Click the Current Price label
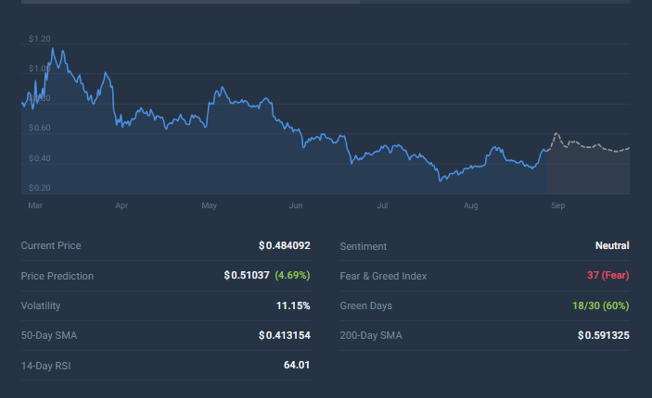 point(51,245)
